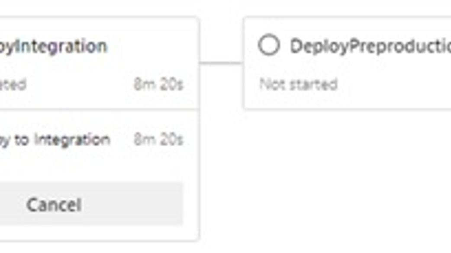Select the DeployPreproduction stage card

tap(347, 63)
